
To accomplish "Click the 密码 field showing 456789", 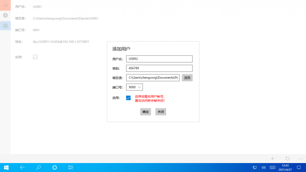I will pyautogui.click(x=159, y=68).
